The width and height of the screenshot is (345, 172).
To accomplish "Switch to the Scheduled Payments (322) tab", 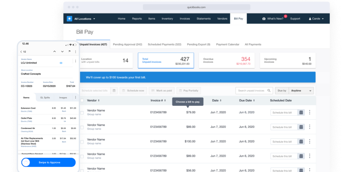I will [164, 44].
